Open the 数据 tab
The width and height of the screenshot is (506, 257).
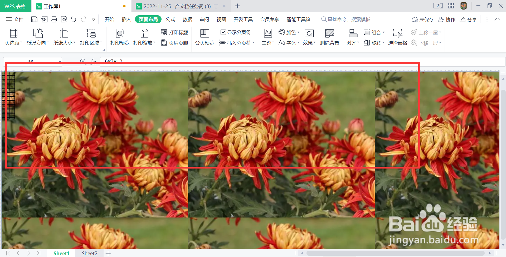(187, 19)
